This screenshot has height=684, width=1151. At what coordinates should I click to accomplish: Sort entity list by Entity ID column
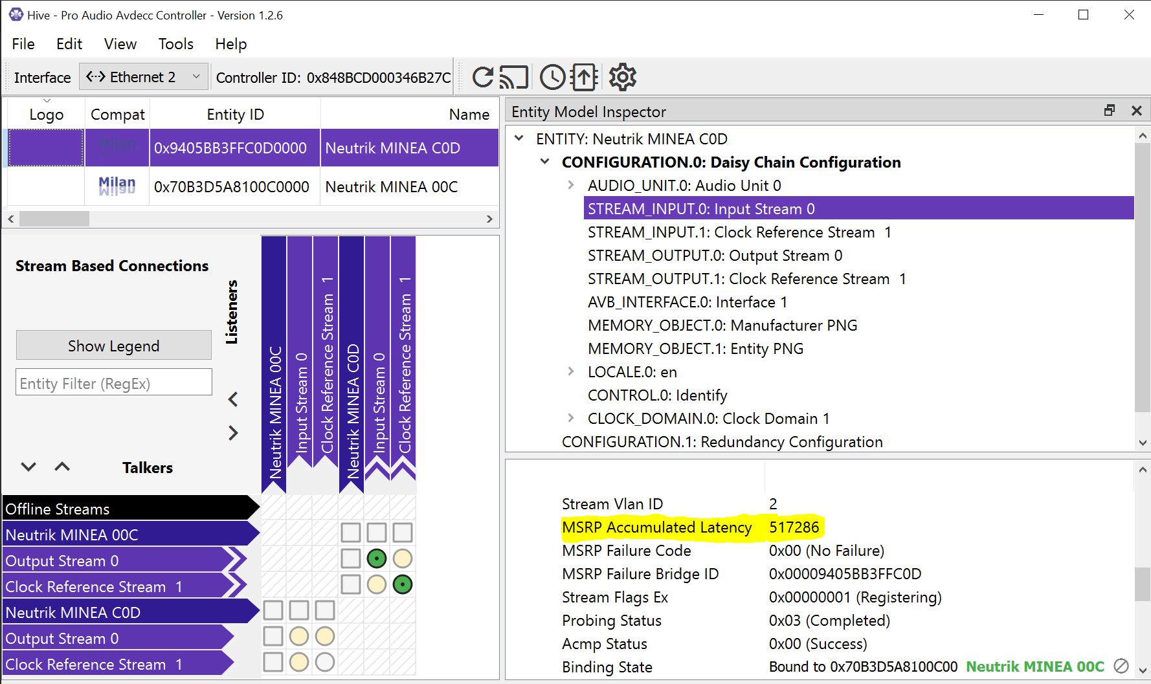tap(235, 115)
